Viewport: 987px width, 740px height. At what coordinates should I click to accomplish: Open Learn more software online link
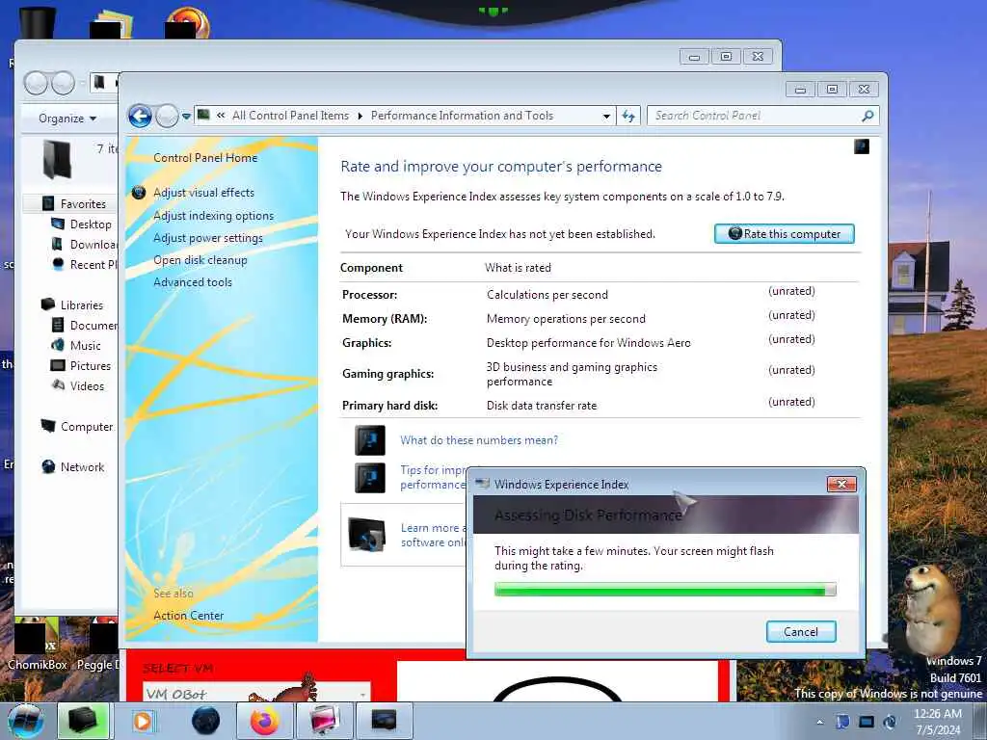[434, 535]
